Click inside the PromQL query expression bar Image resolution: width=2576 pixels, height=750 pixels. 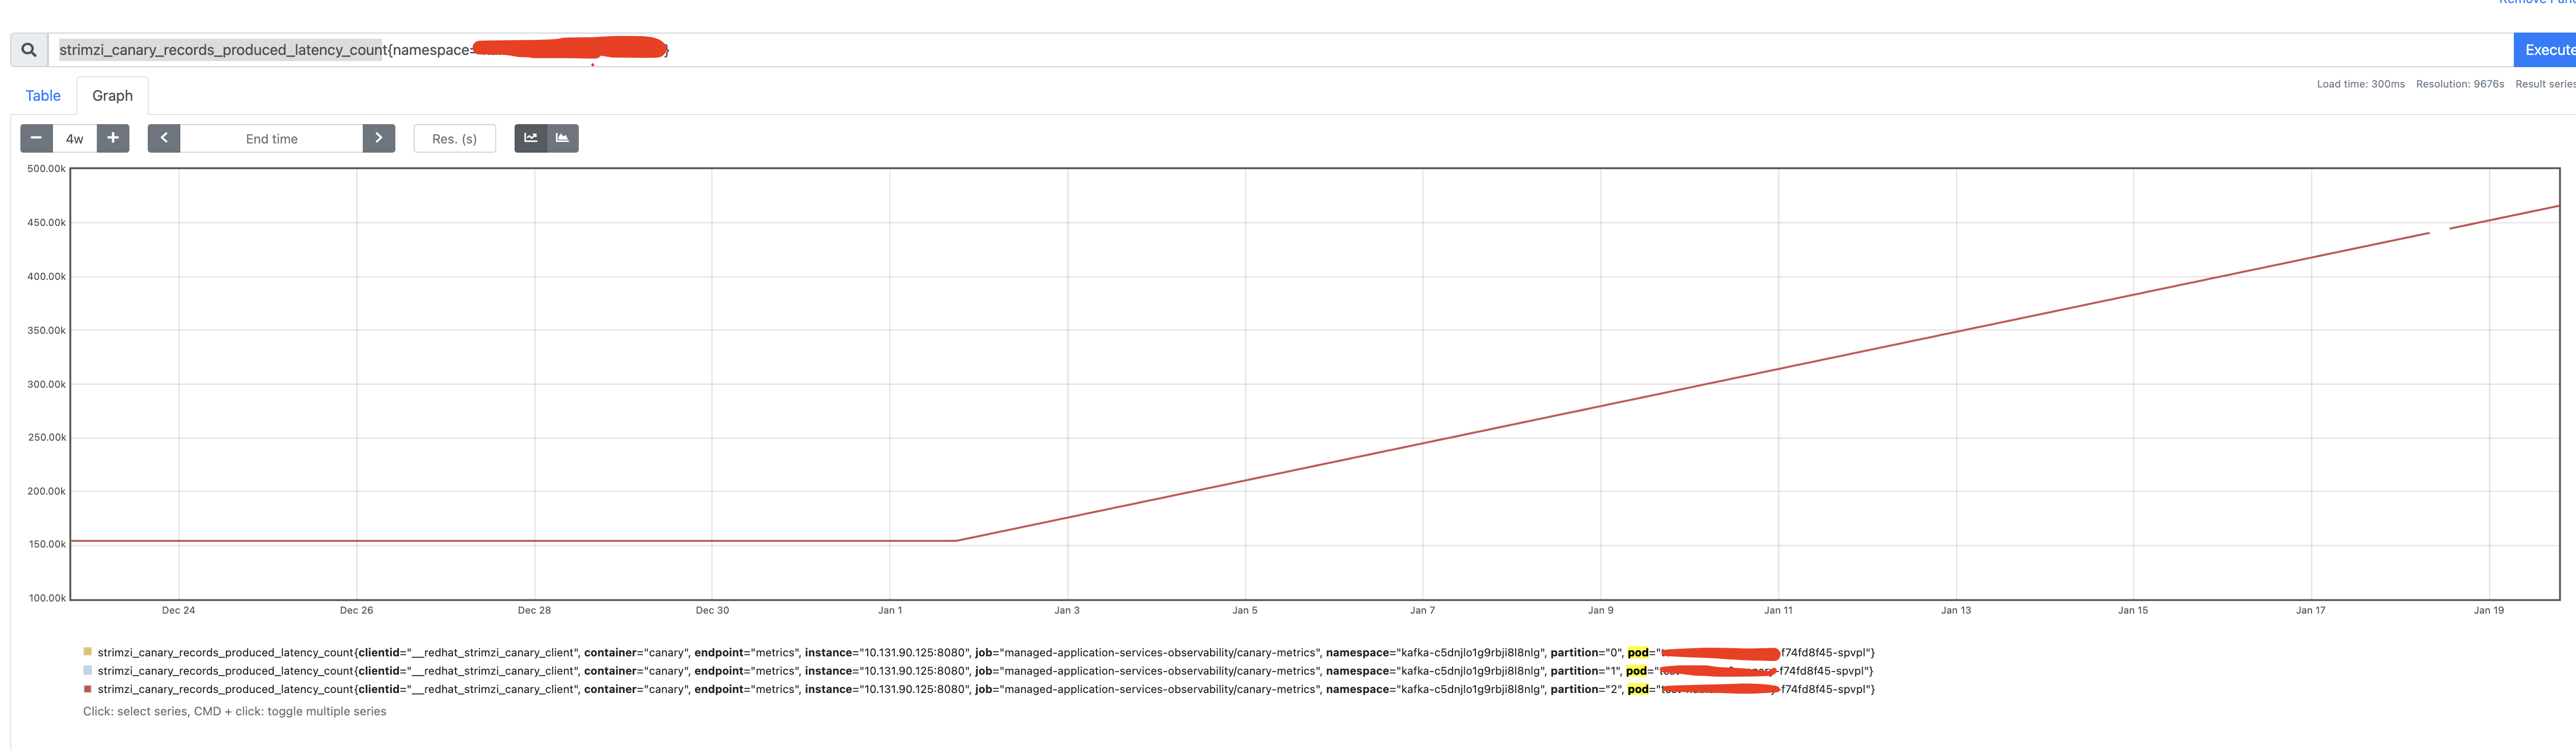coord(900,49)
